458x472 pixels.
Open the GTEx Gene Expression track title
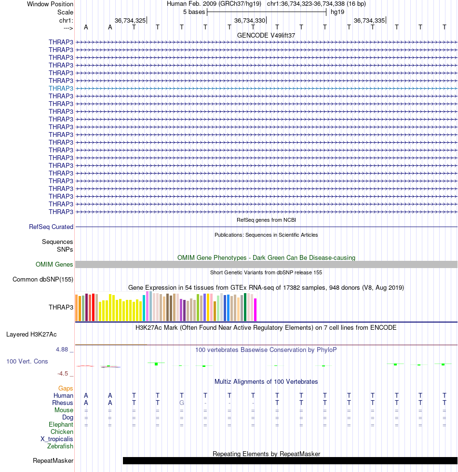pos(266,287)
